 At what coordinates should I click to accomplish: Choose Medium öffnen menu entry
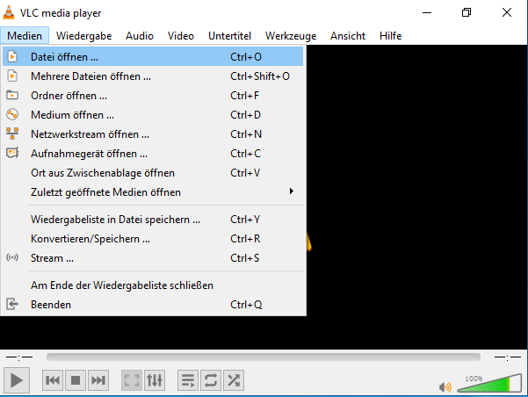coord(153,115)
